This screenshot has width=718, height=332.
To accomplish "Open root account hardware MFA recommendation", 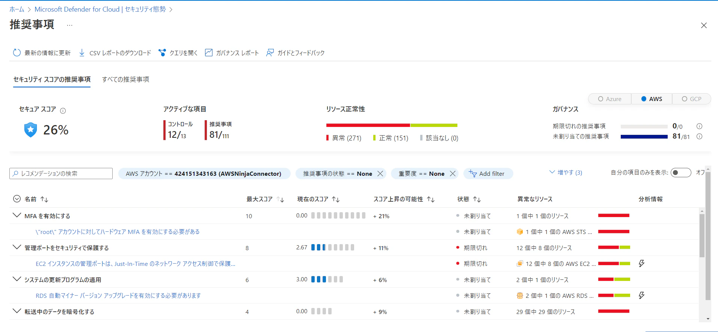I will pyautogui.click(x=118, y=232).
